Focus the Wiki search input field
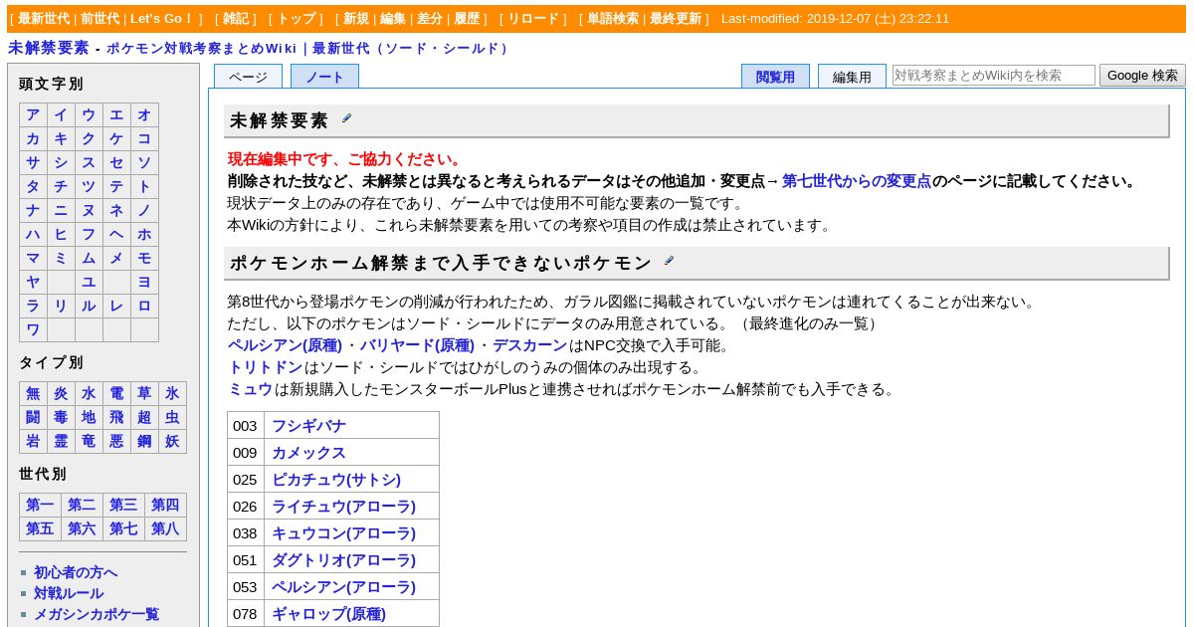 point(994,75)
